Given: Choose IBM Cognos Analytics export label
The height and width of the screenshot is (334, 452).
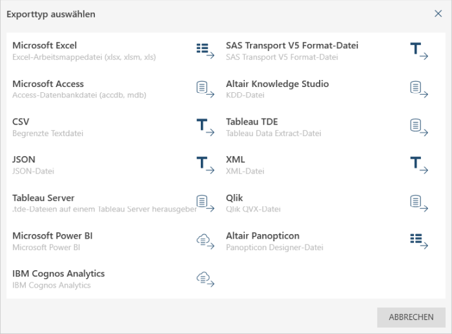Looking at the screenshot, I should [x=58, y=274].
